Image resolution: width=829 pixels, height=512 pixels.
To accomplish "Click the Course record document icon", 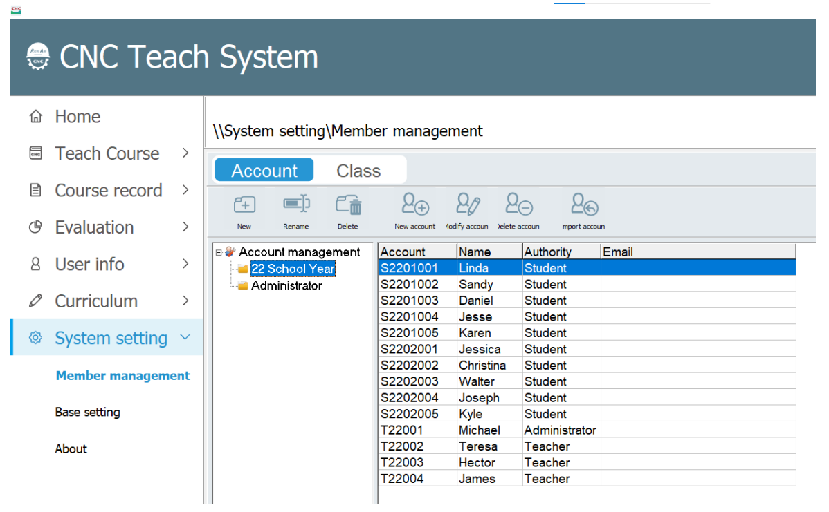I will click(35, 190).
